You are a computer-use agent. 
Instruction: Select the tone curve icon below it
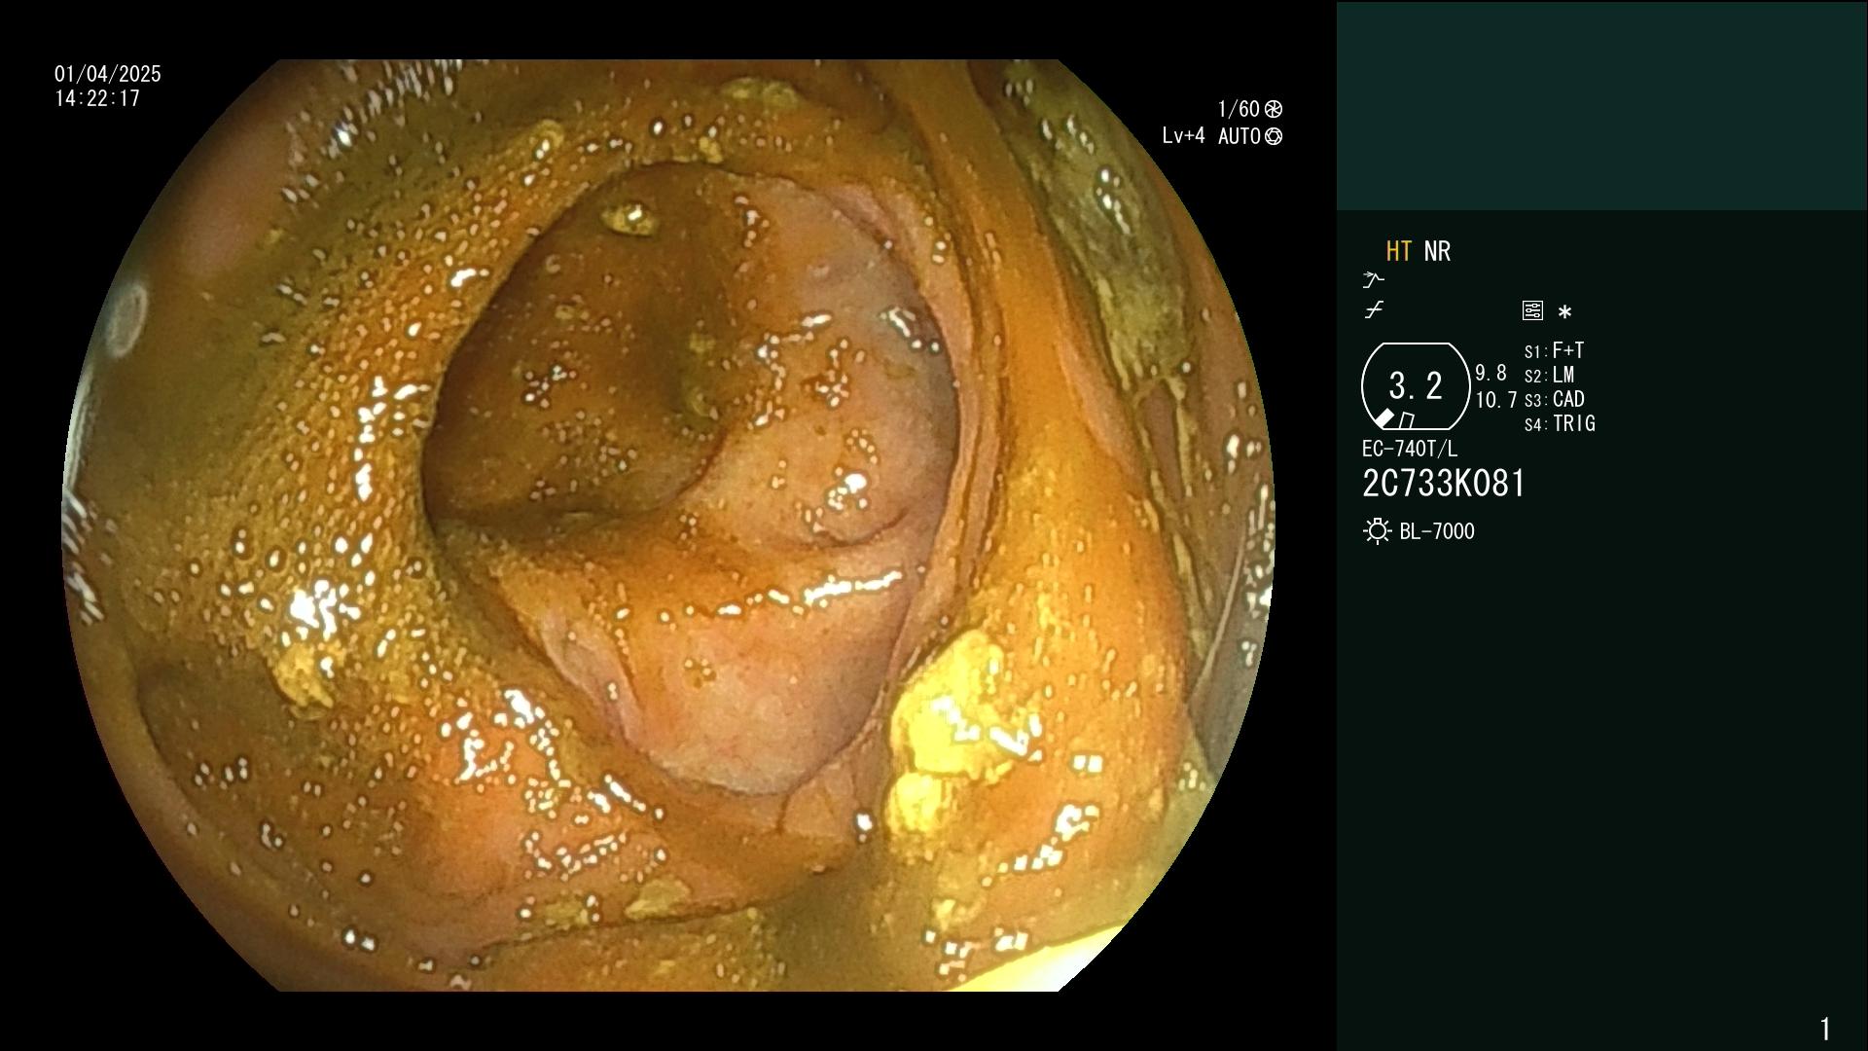[1374, 310]
